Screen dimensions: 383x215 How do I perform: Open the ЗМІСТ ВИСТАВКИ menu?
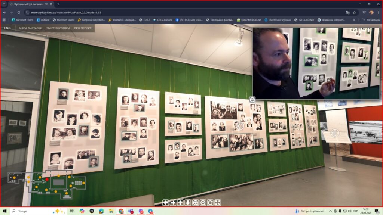pyautogui.click(x=58, y=28)
